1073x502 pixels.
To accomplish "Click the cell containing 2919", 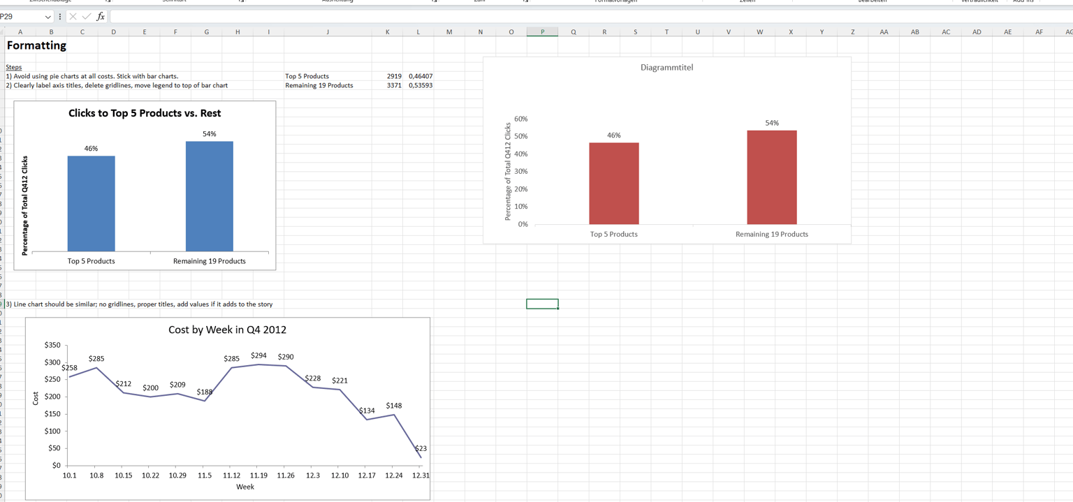I will (x=394, y=76).
